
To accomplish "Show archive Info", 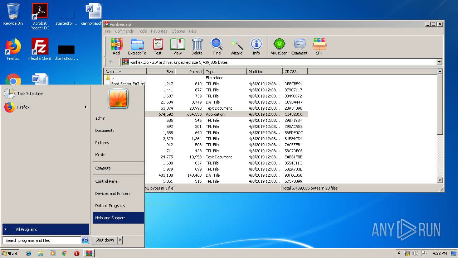I will pyautogui.click(x=256, y=47).
